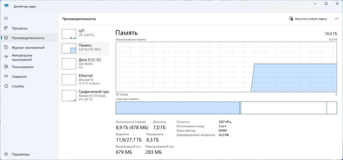
Task: Select the ЦП performance graph thumbnail
Action: (69, 34)
